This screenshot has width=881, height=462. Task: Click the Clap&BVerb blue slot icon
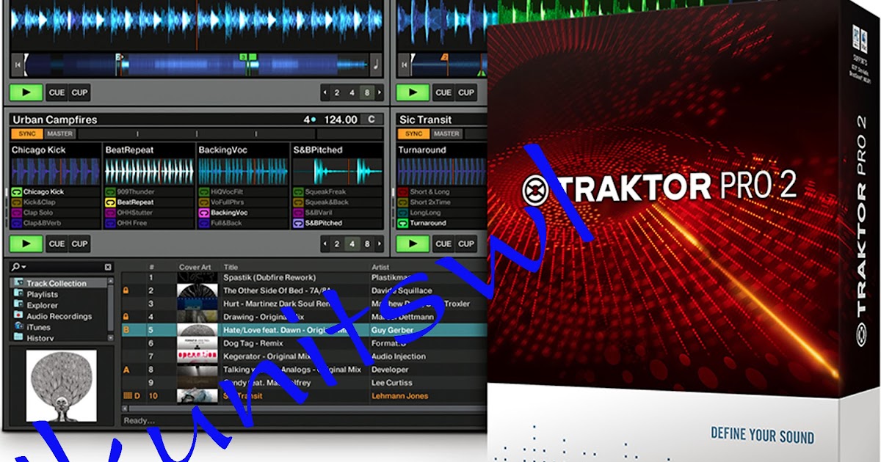tap(17, 223)
